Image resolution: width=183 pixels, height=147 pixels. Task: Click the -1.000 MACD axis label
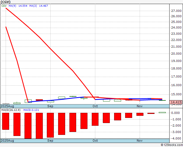[176, 119]
